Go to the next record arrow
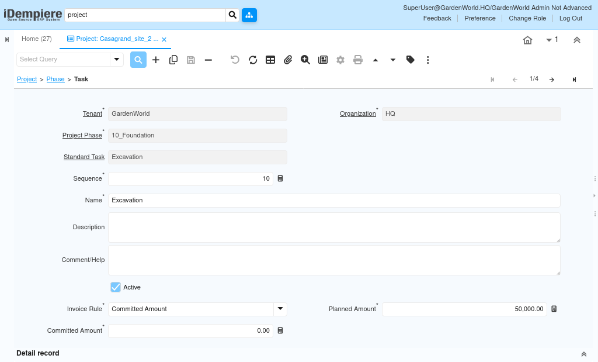The width and height of the screenshot is (598, 362). [552, 80]
